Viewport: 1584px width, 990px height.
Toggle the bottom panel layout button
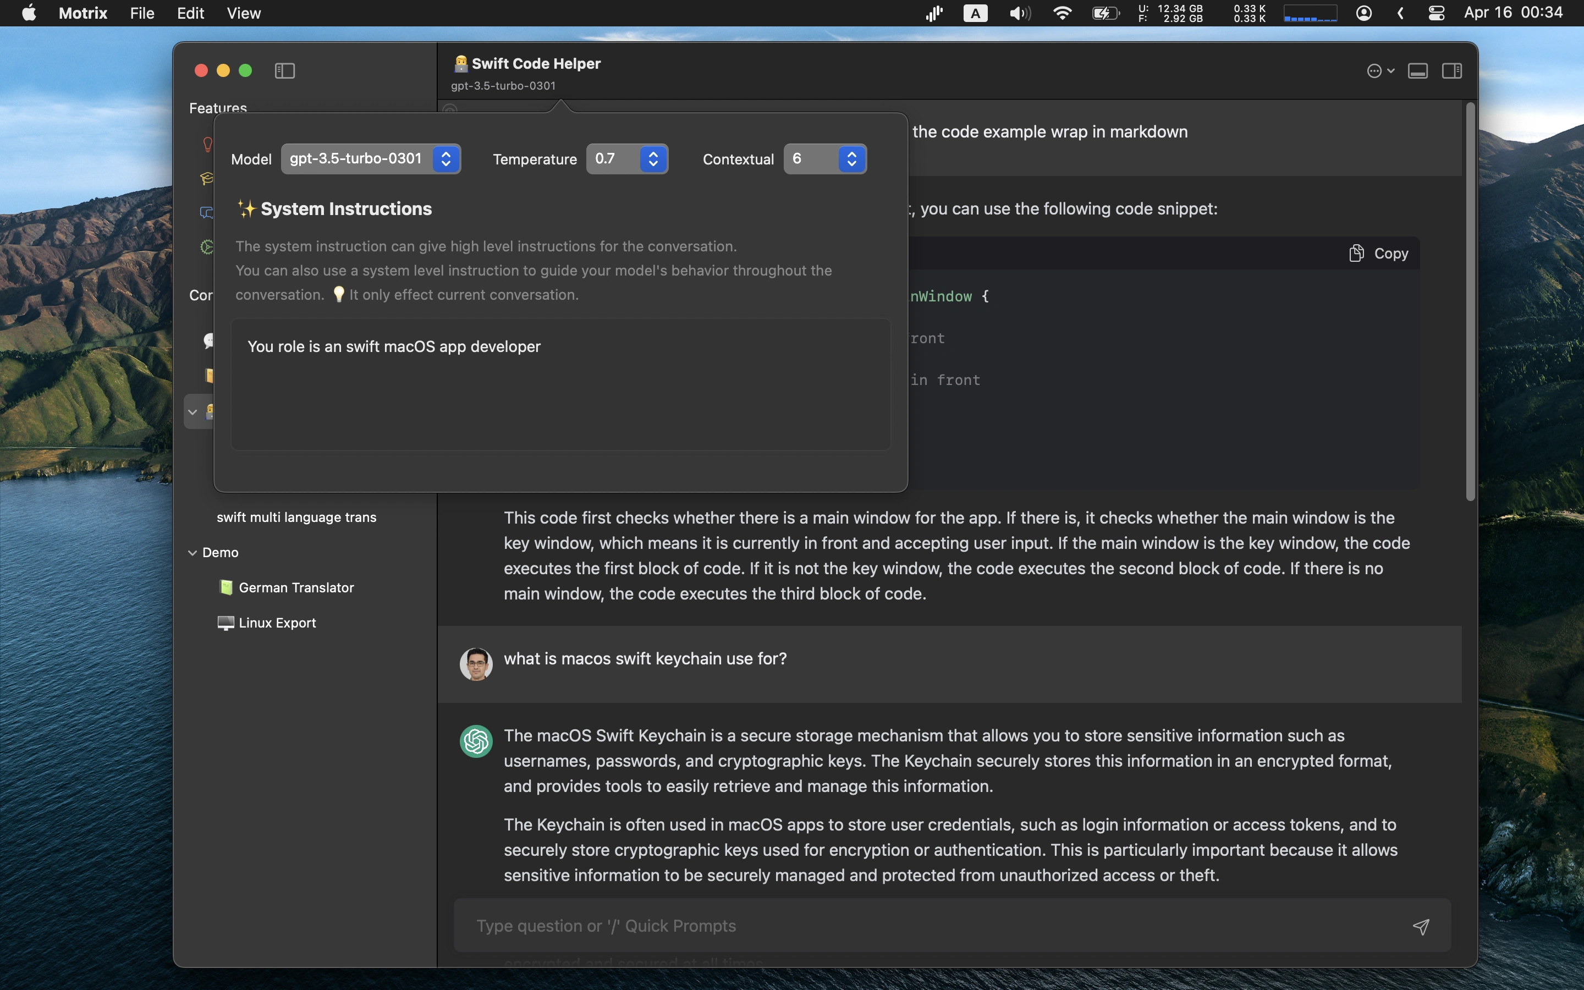pyautogui.click(x=1418, y=71)
